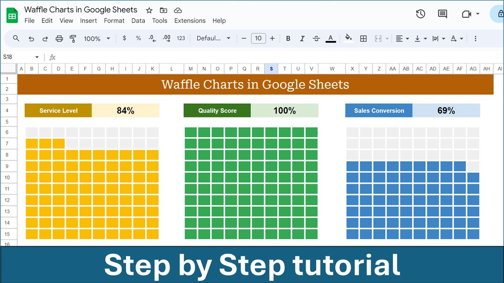504x283 pixels.
Task: Format as percent
Action: (138, 38)
